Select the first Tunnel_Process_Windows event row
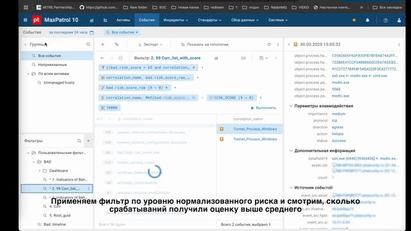411x231 pixels. (x=250, y=129)
